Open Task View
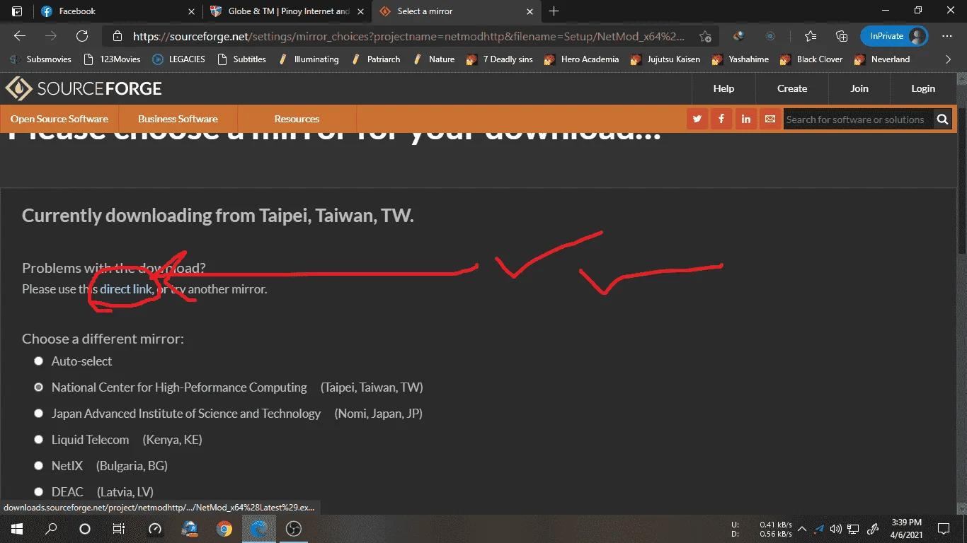 [x=119, y=529]
